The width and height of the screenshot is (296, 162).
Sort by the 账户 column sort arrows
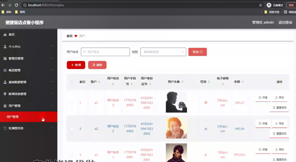(99, 82)
